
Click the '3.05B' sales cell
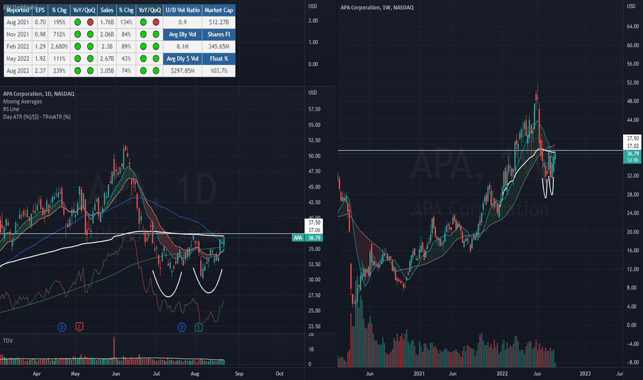(x=107, y=70)
